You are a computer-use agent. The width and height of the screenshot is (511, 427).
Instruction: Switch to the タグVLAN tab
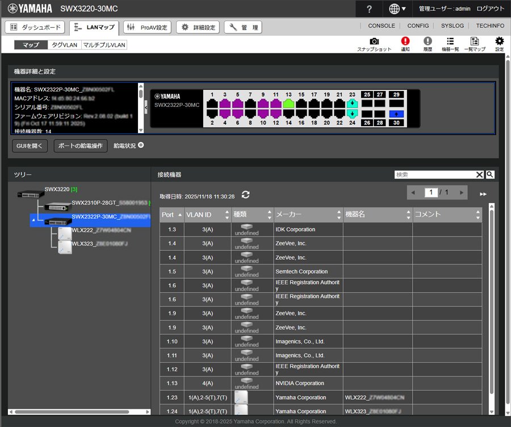pos(64,45)
